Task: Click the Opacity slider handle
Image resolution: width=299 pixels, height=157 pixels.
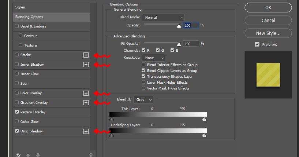Action: tap(179, 26)
